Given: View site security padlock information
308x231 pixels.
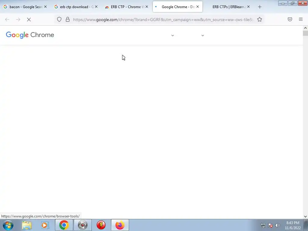Looking at the screenshot, I should pyautogui.click(x=68, y=19).
